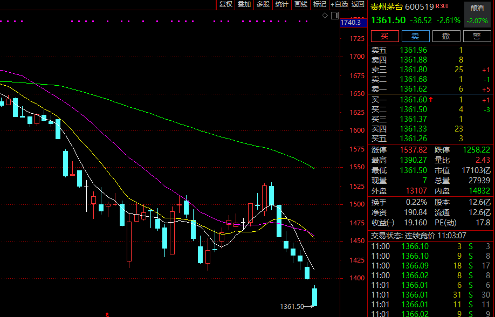
Task: Click the 返回 back button
Action: click(357, 4)
